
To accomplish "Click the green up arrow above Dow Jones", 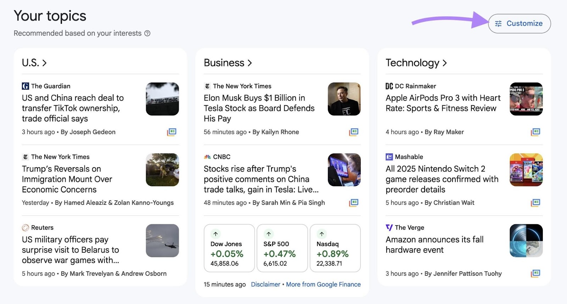I will (x=215, y=234).
